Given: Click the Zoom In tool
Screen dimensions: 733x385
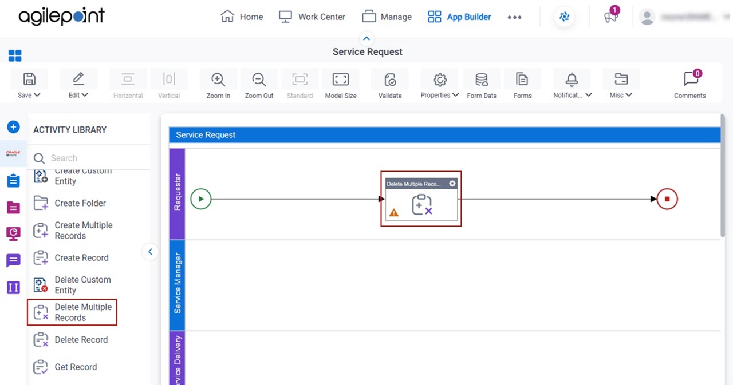Looking at the screenshot, I should (x=218, y=85).
